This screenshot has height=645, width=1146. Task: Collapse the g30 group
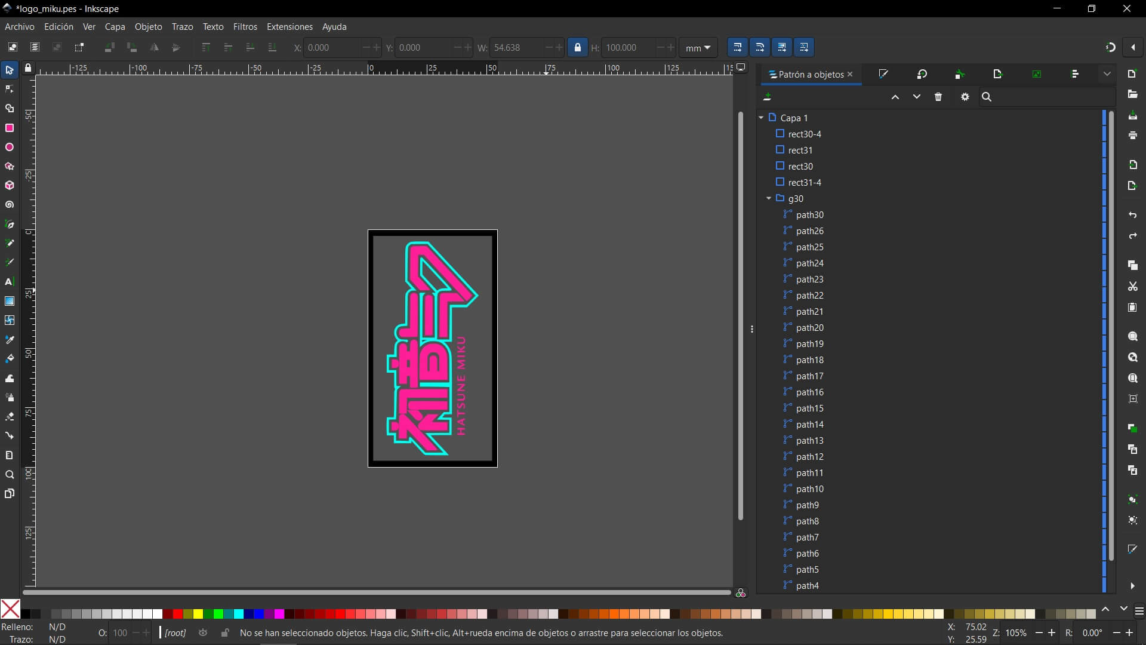(769, 198)
